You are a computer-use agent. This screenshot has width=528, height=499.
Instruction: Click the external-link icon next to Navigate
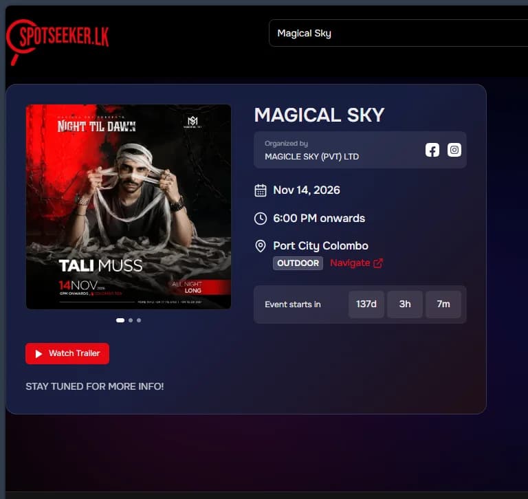378,263
